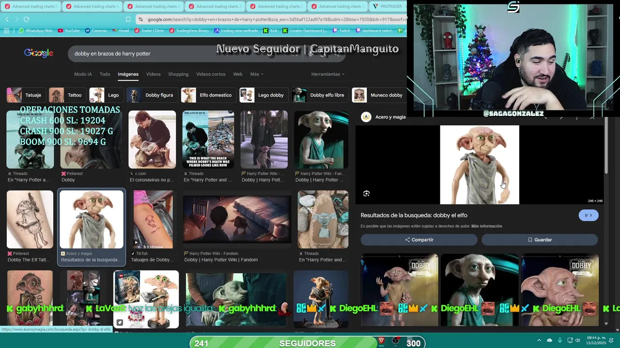Show hidden system tray icons
620x348 pixels.
[539, 340]
